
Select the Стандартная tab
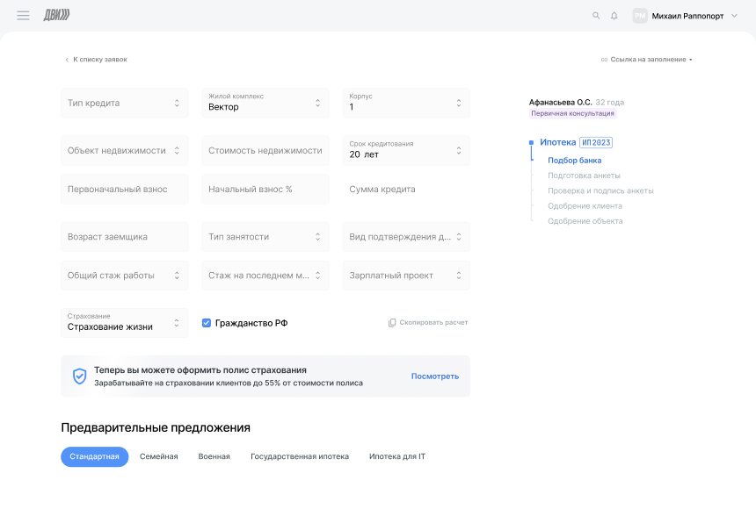coord(95,456)
